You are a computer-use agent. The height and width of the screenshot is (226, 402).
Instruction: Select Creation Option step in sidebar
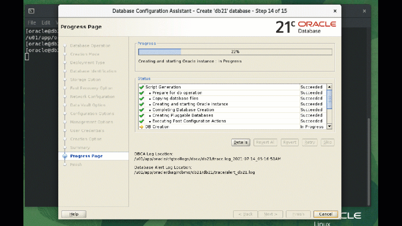[86, 139]
